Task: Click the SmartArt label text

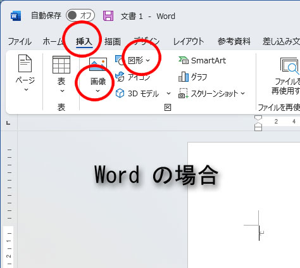Action: tap(208, 61)
